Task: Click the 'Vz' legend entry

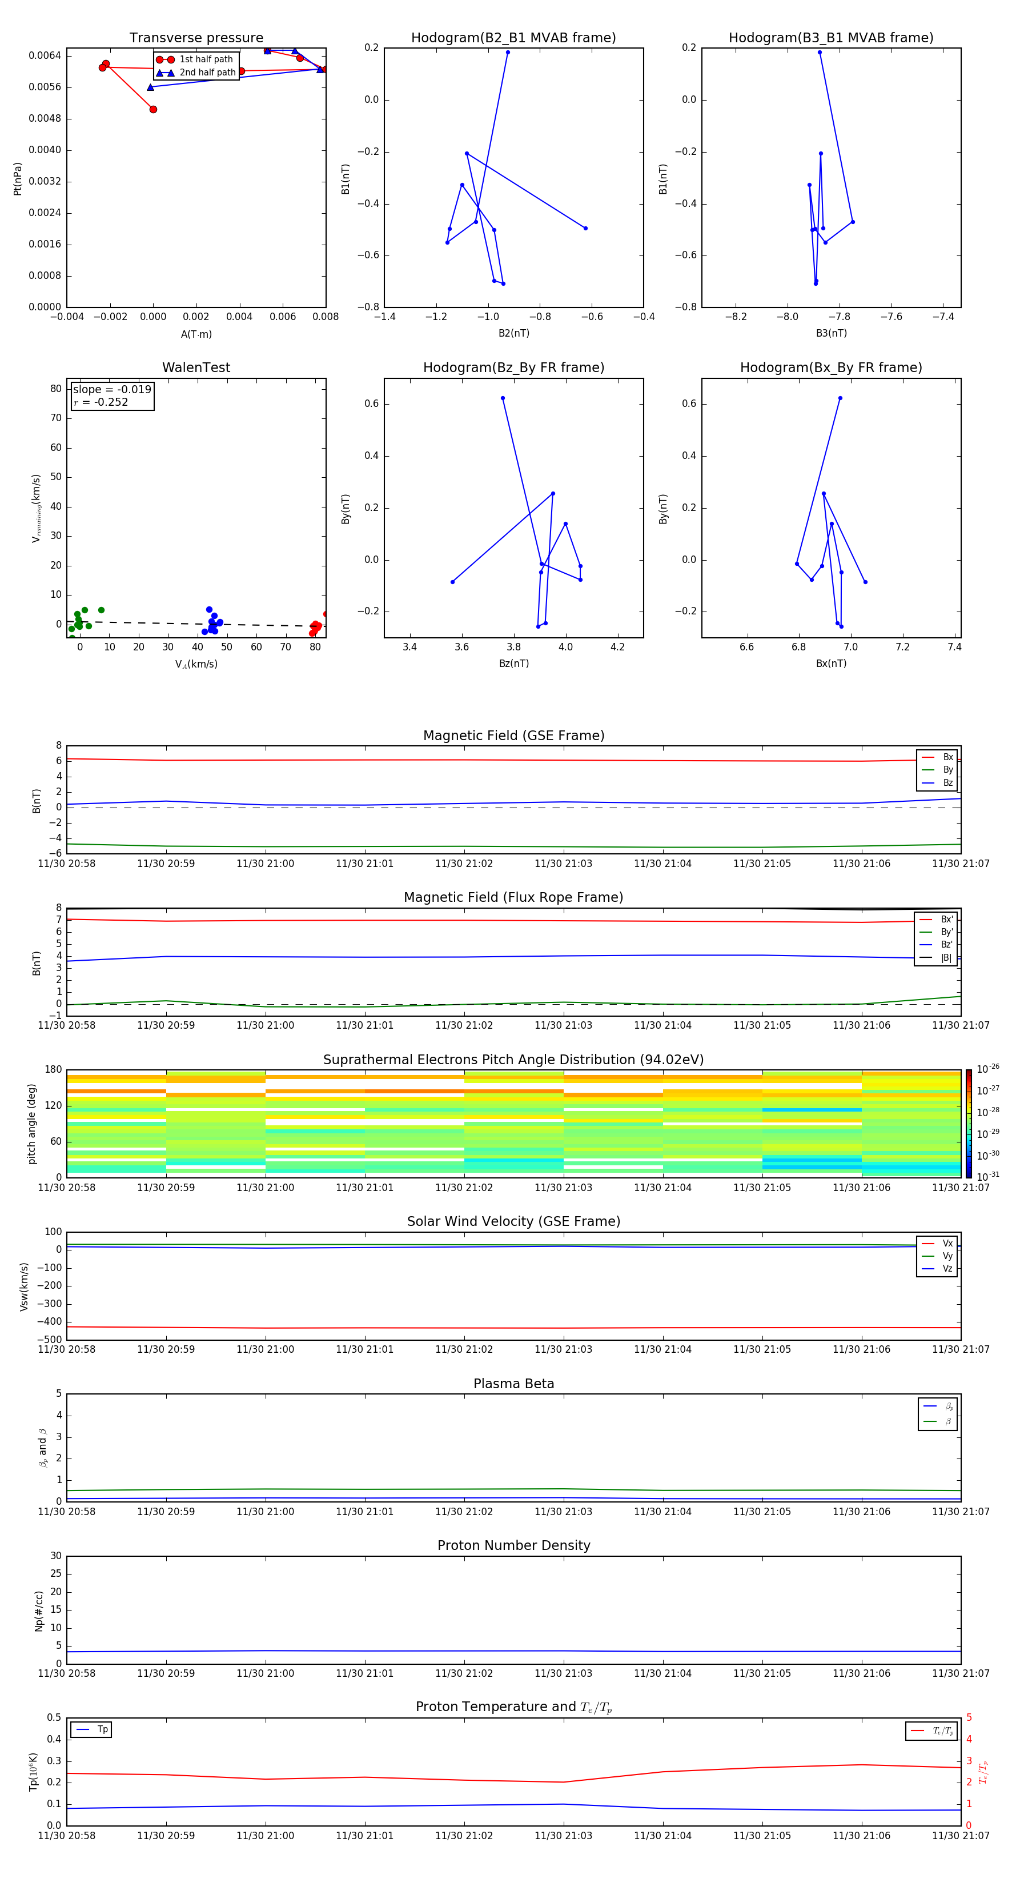Action: click(x=937, y=1268)
